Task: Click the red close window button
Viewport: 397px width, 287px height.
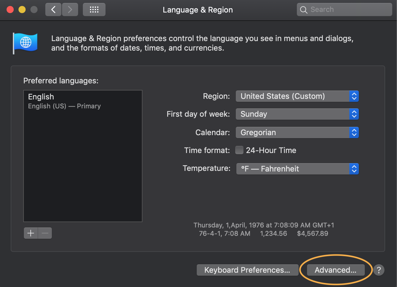Action: (10, 10)
